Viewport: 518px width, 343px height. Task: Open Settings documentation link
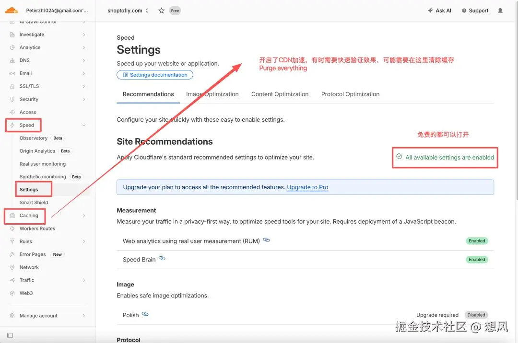155,75
